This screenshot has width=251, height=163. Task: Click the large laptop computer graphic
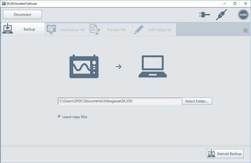coord(153,67)
